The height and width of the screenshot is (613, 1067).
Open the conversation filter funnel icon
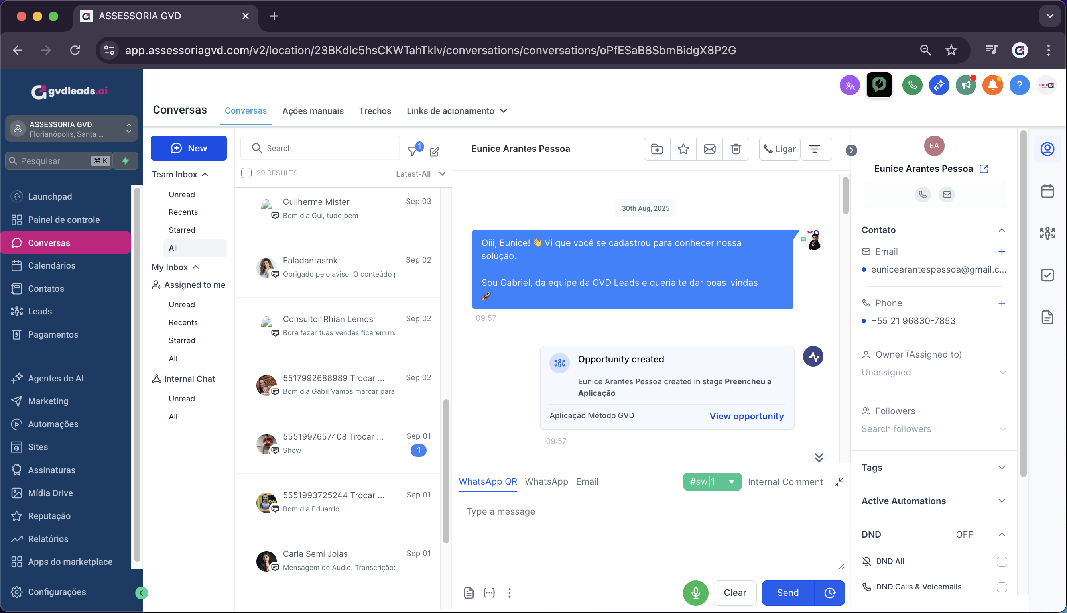click(x=413, y=151)
